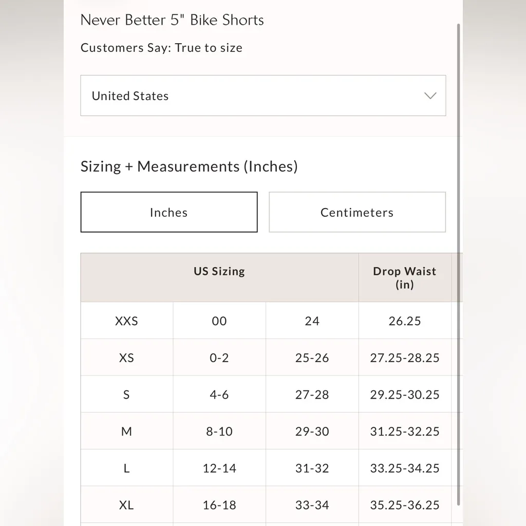Screen dimensions: 526x526
Task: Click the Never Better 5" Bike Shorts title
Action: [x=172, y=20]
